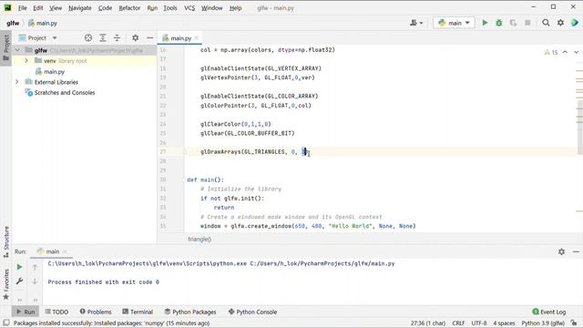Rerun main with the Run panel play icon
Screen dimensions: 583x328
[x=20, y=267]
